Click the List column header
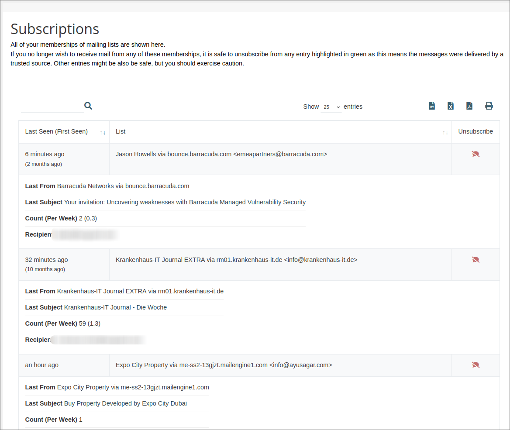Viewport: 510px width, 430px height. (x=121, y=131)
